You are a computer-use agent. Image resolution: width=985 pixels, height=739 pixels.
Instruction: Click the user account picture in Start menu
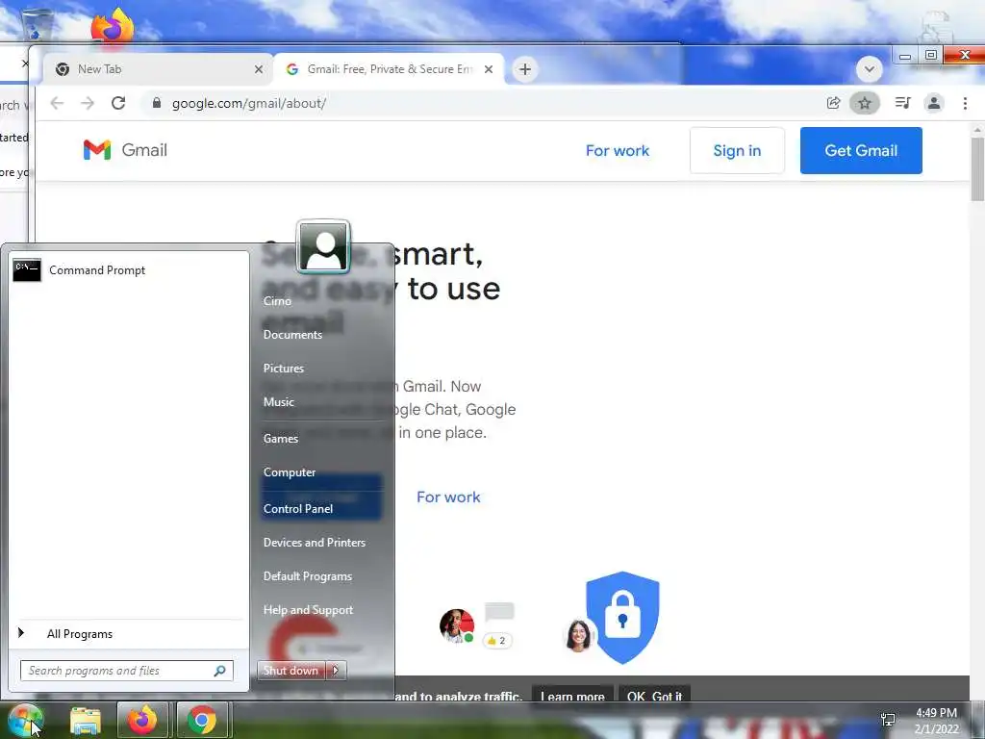pos(323,246)
